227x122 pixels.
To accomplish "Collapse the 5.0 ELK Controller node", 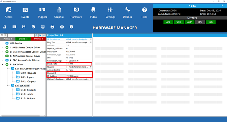I will pyautogui.click(x=7, y=69).
